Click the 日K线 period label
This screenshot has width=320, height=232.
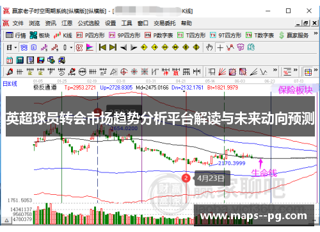(x=10, y=84)
